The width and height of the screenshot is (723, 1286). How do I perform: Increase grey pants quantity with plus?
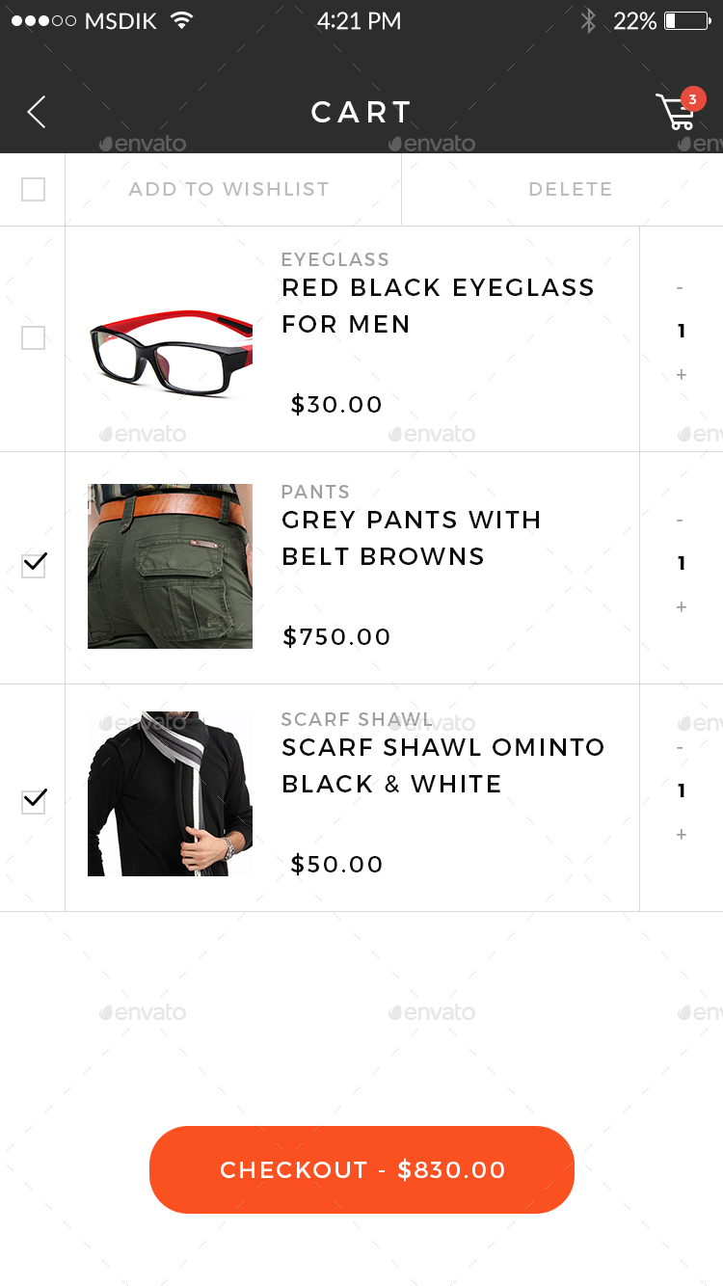(x=681, y=606)
